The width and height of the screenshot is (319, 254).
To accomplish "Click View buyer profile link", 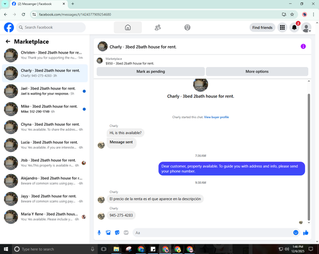I will tap(216, 117).
